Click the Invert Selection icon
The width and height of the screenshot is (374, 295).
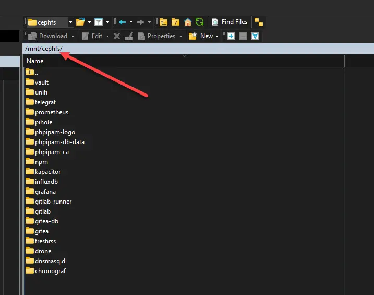pos(255,36)
